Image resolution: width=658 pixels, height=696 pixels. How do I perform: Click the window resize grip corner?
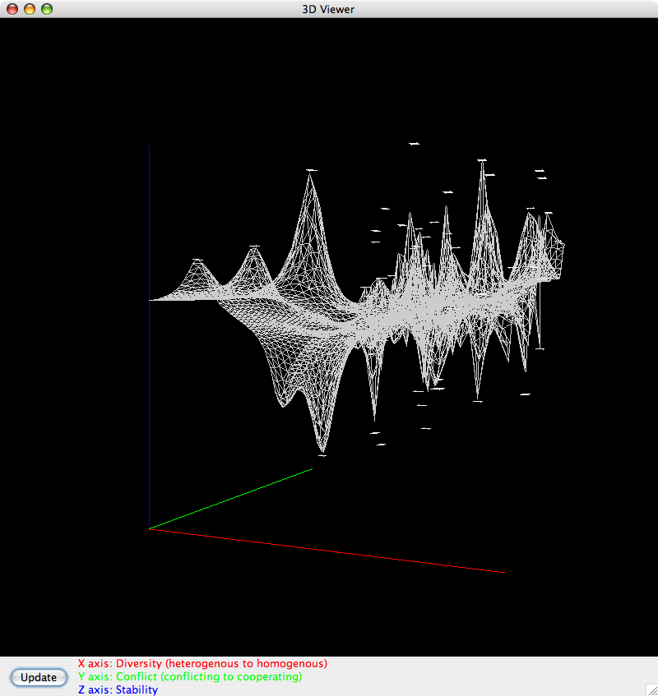(x=650, y=688)
